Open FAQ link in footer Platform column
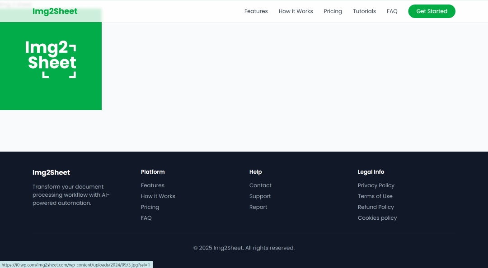 tap(146, 218)
